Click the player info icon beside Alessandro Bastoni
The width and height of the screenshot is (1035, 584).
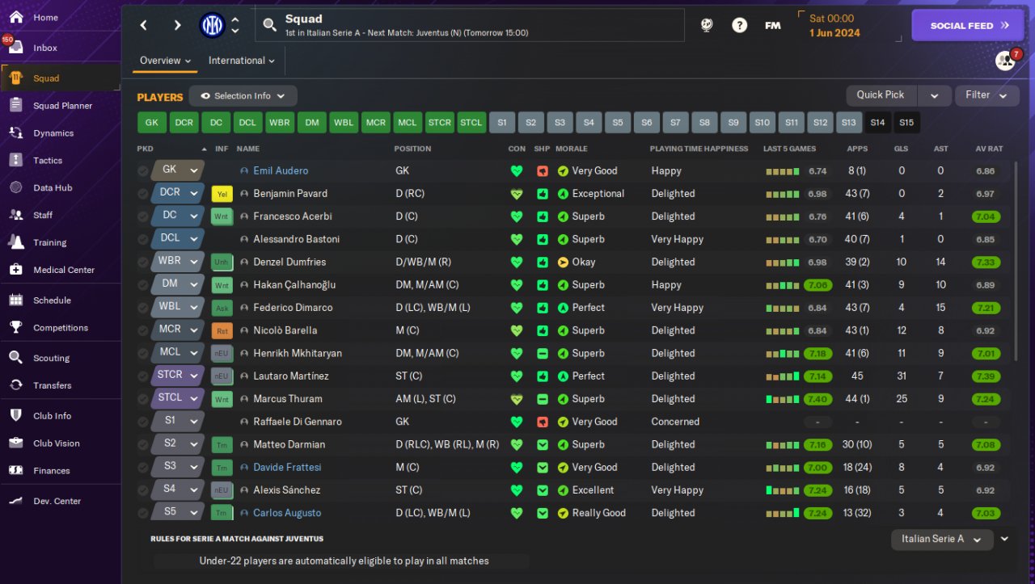[244, 239]
